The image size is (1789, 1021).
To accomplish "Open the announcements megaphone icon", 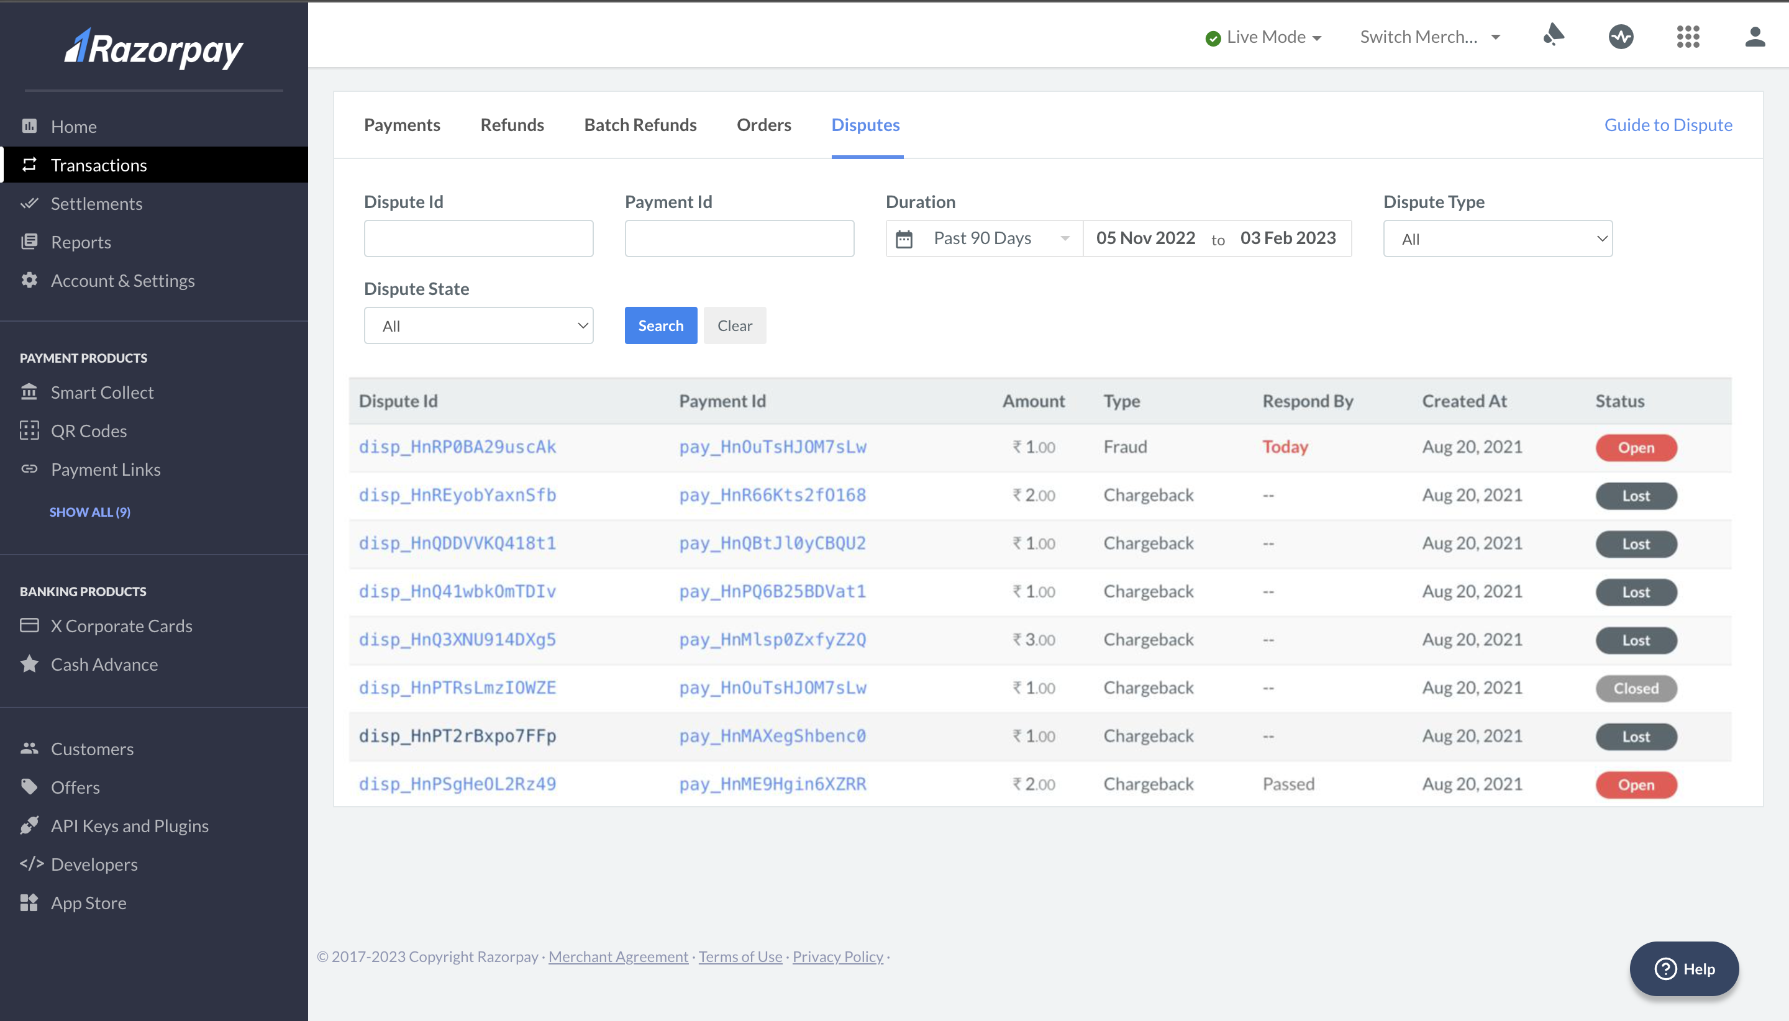I will (x=1554, y=34).
